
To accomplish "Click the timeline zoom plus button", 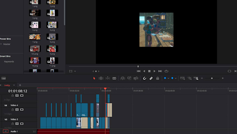I will tap(223, 78).
